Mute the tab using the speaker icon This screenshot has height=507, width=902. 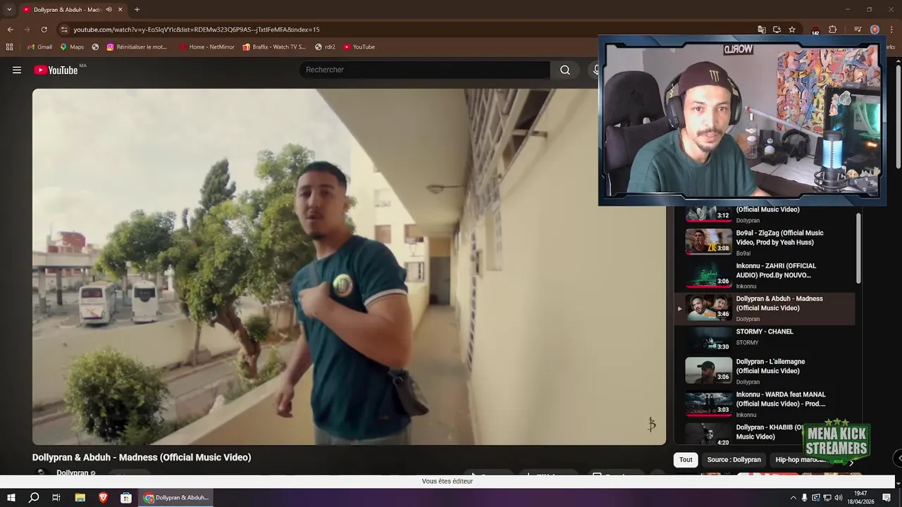[109, 9]
